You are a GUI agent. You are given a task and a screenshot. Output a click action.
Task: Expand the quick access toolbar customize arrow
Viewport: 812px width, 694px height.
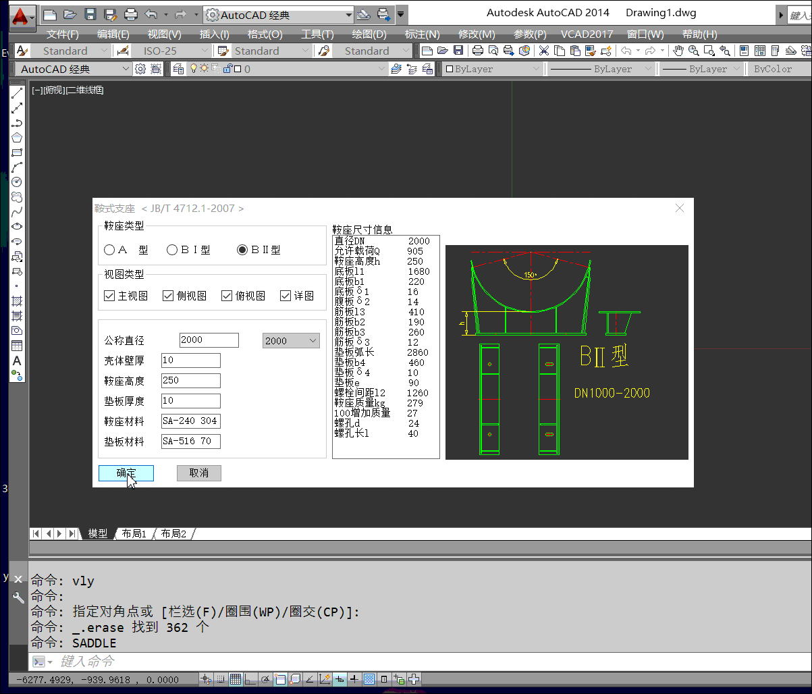pos(402,14)
